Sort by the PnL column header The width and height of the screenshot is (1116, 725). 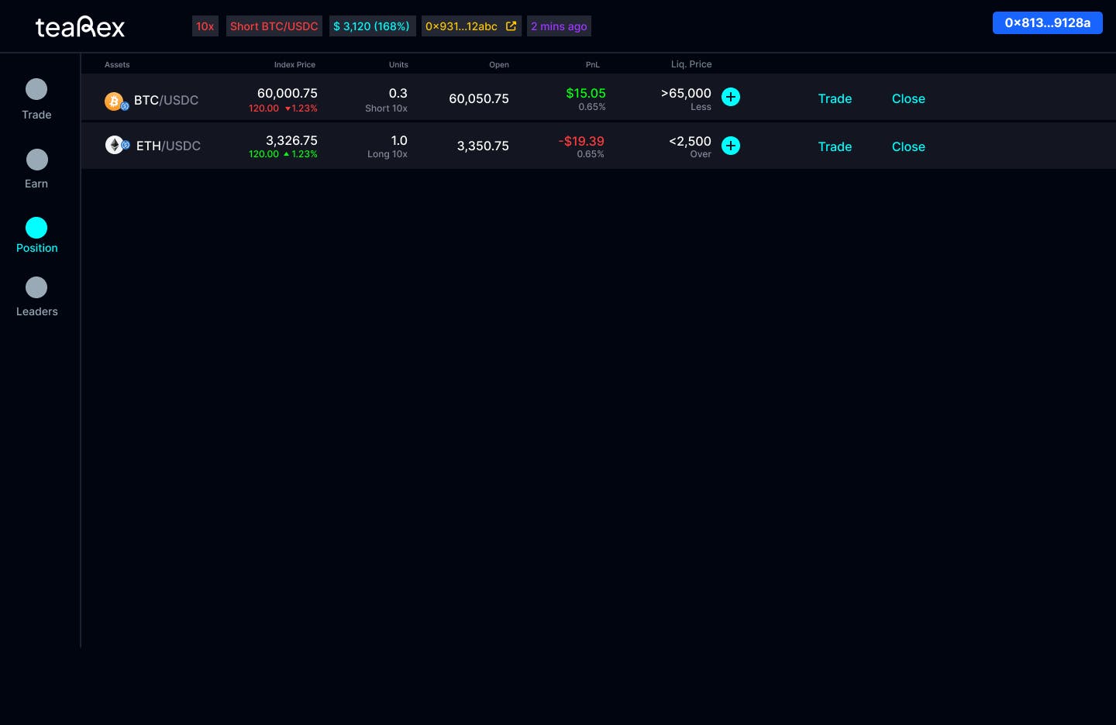click(x=593, y=65)
